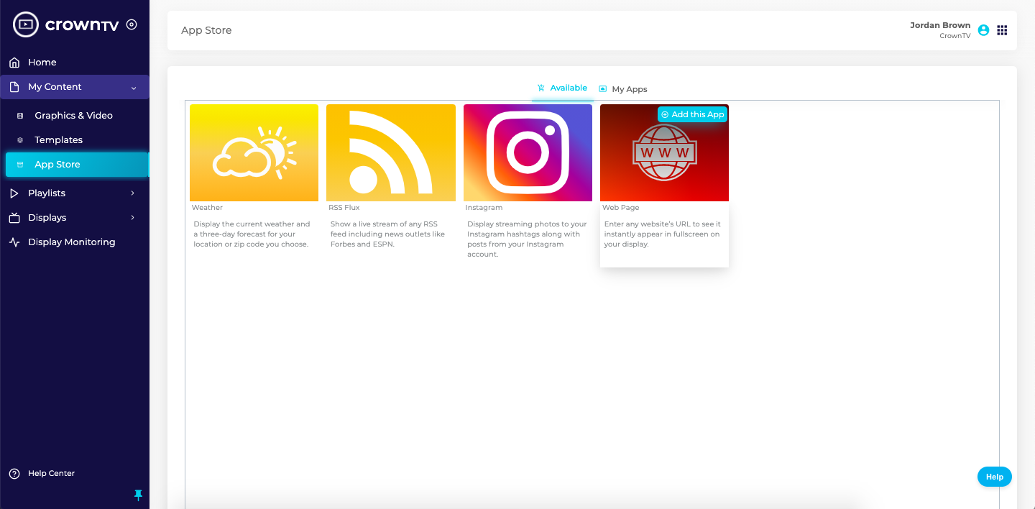
Task: Click the CrownTV label under user name
Action: (955, 36)
